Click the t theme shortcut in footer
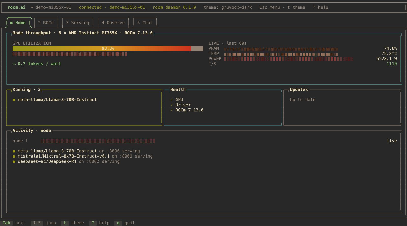Screen dimensions: 407x226 pos(72,223)
